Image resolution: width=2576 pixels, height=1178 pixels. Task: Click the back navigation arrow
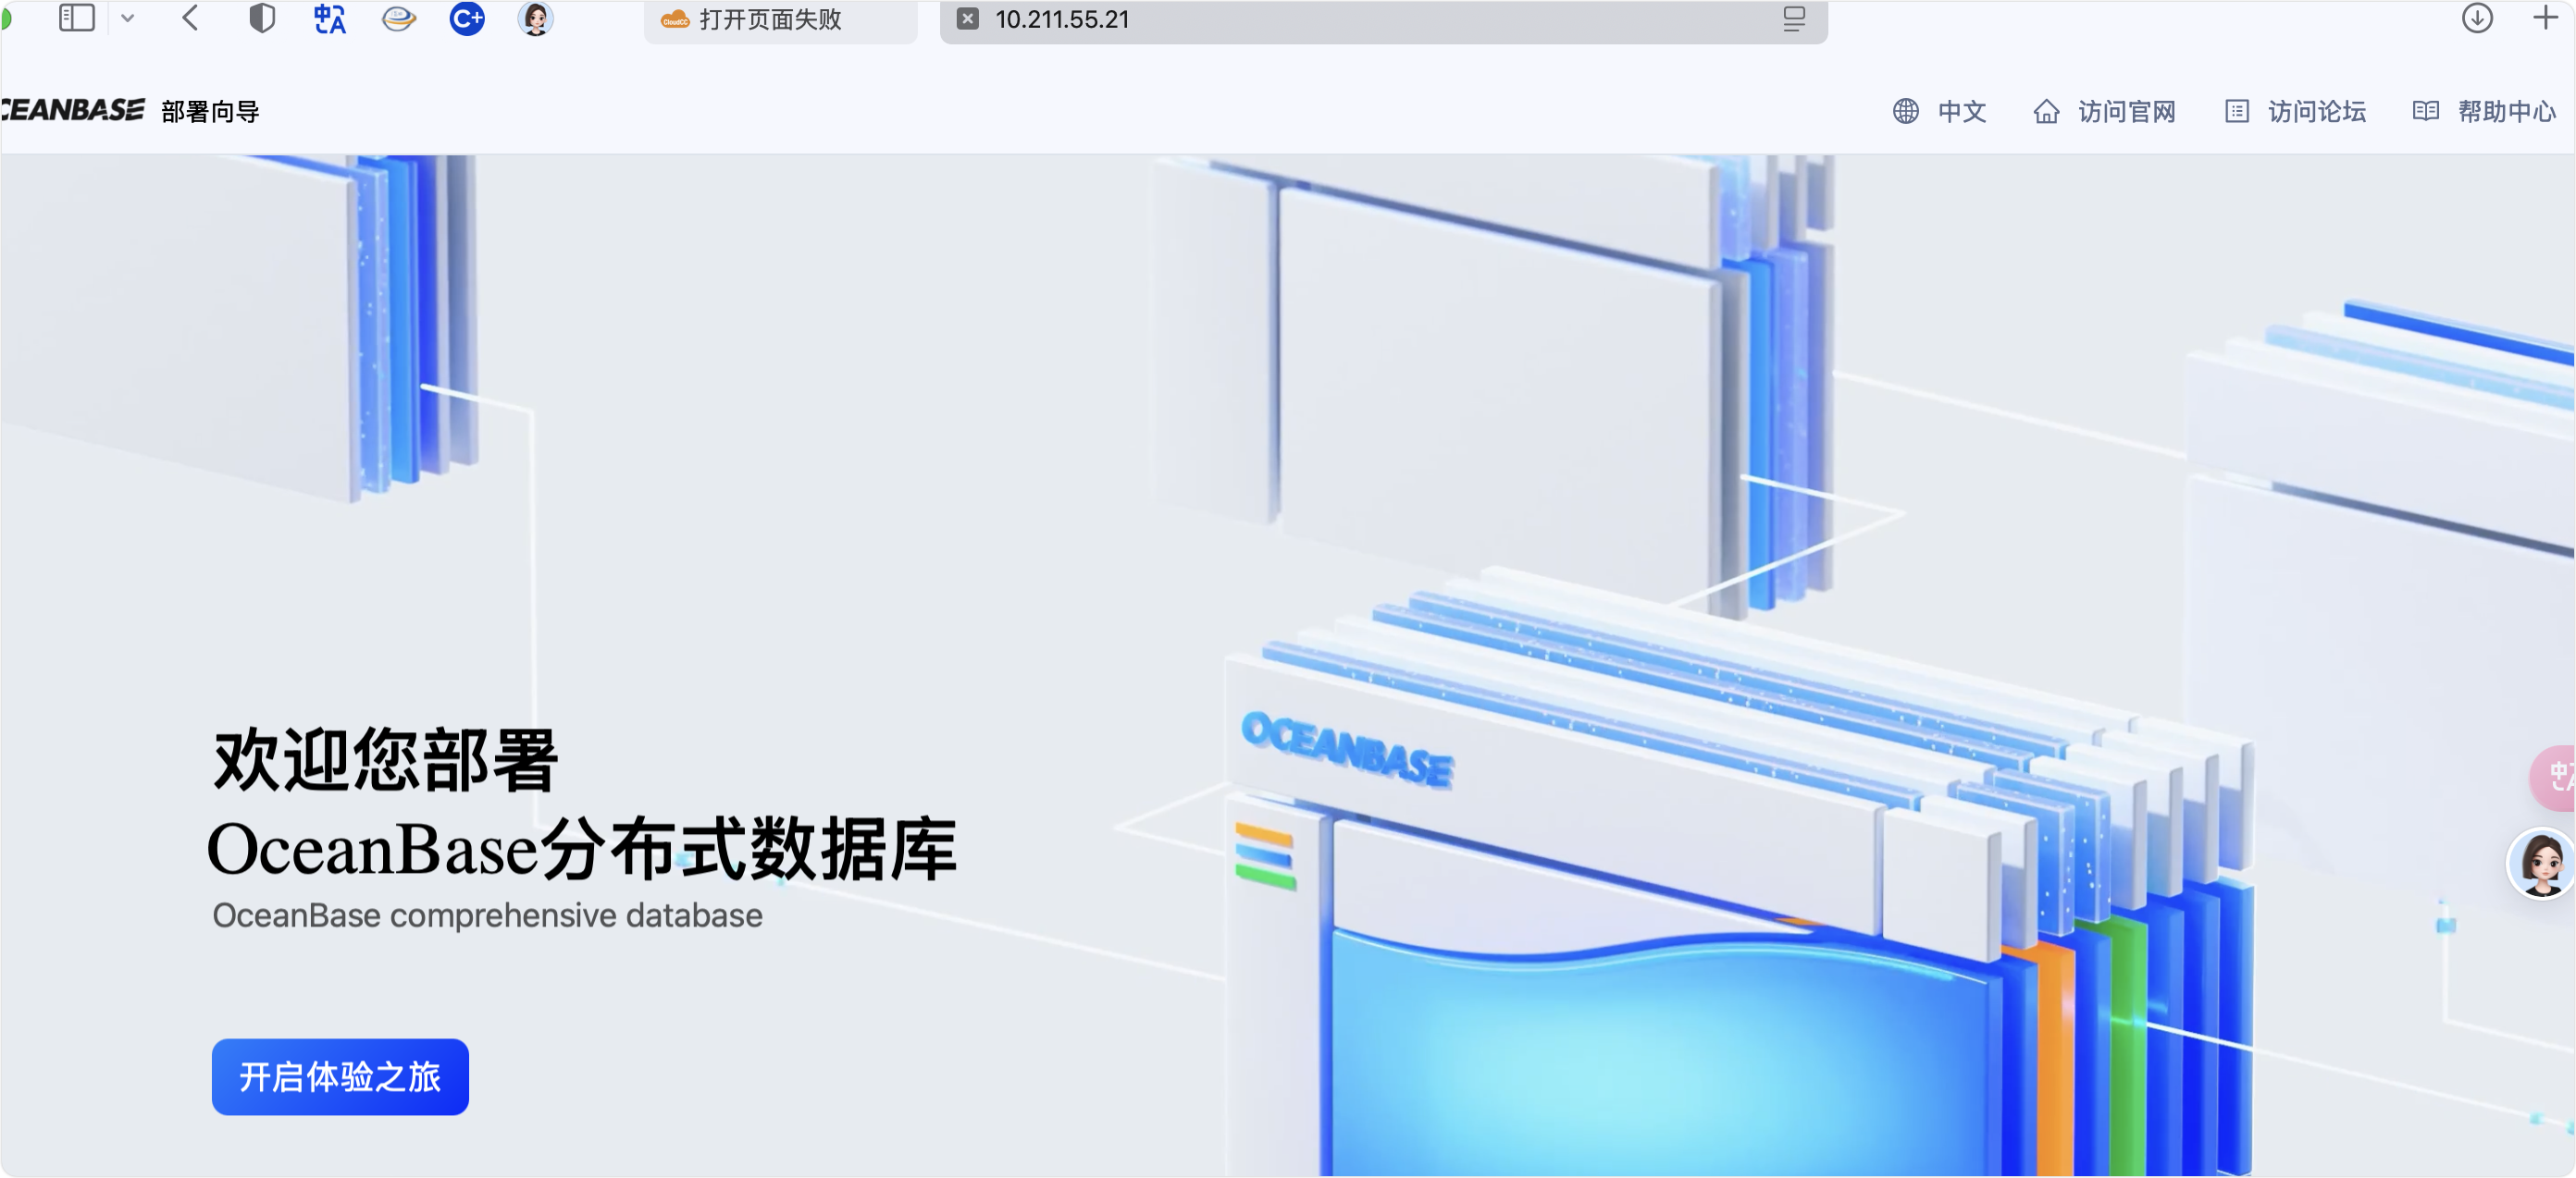(190, 18)
